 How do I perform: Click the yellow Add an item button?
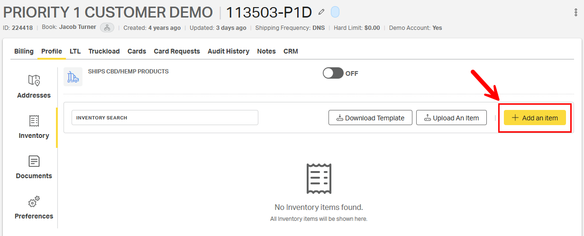coord(535,118)
